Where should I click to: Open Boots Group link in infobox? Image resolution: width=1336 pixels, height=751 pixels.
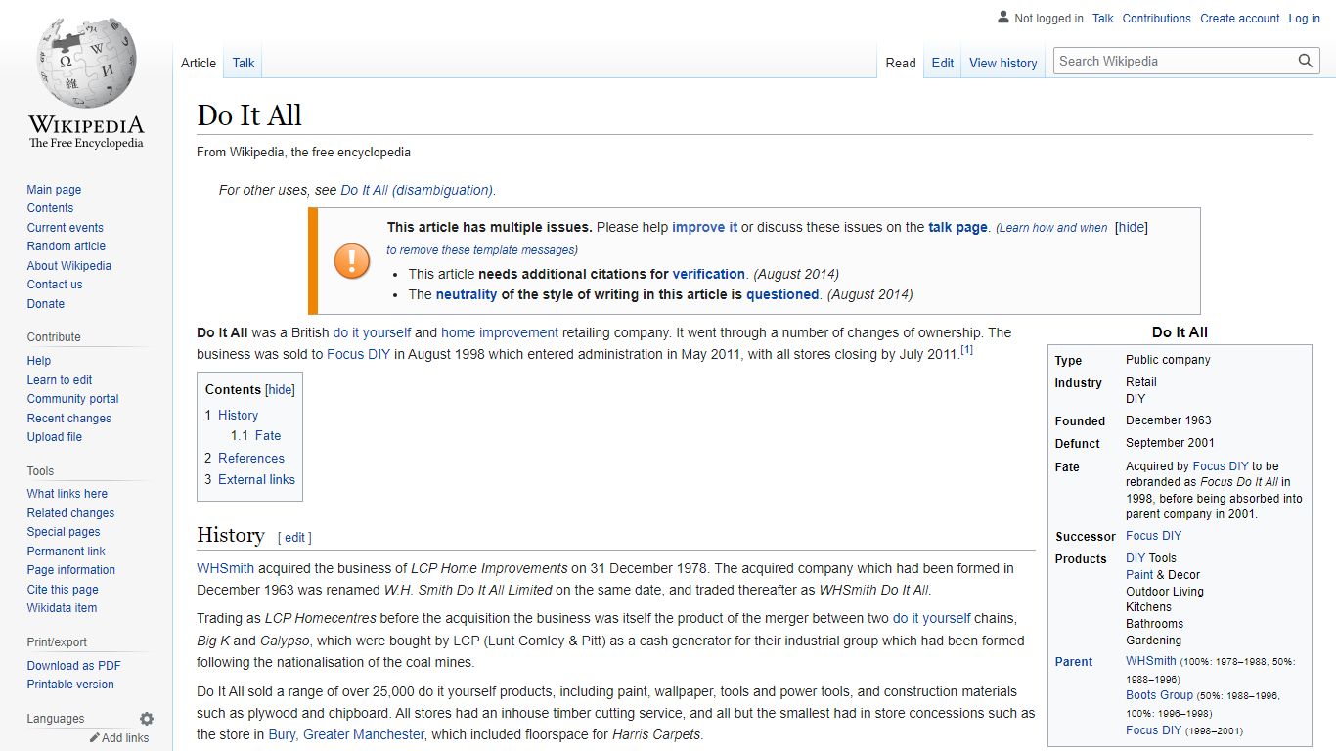point(1159,695)
